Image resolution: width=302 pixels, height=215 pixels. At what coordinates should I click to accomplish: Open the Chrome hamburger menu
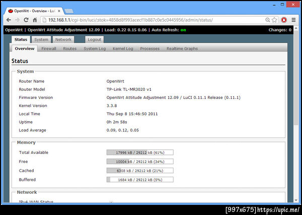click(293, 20)
